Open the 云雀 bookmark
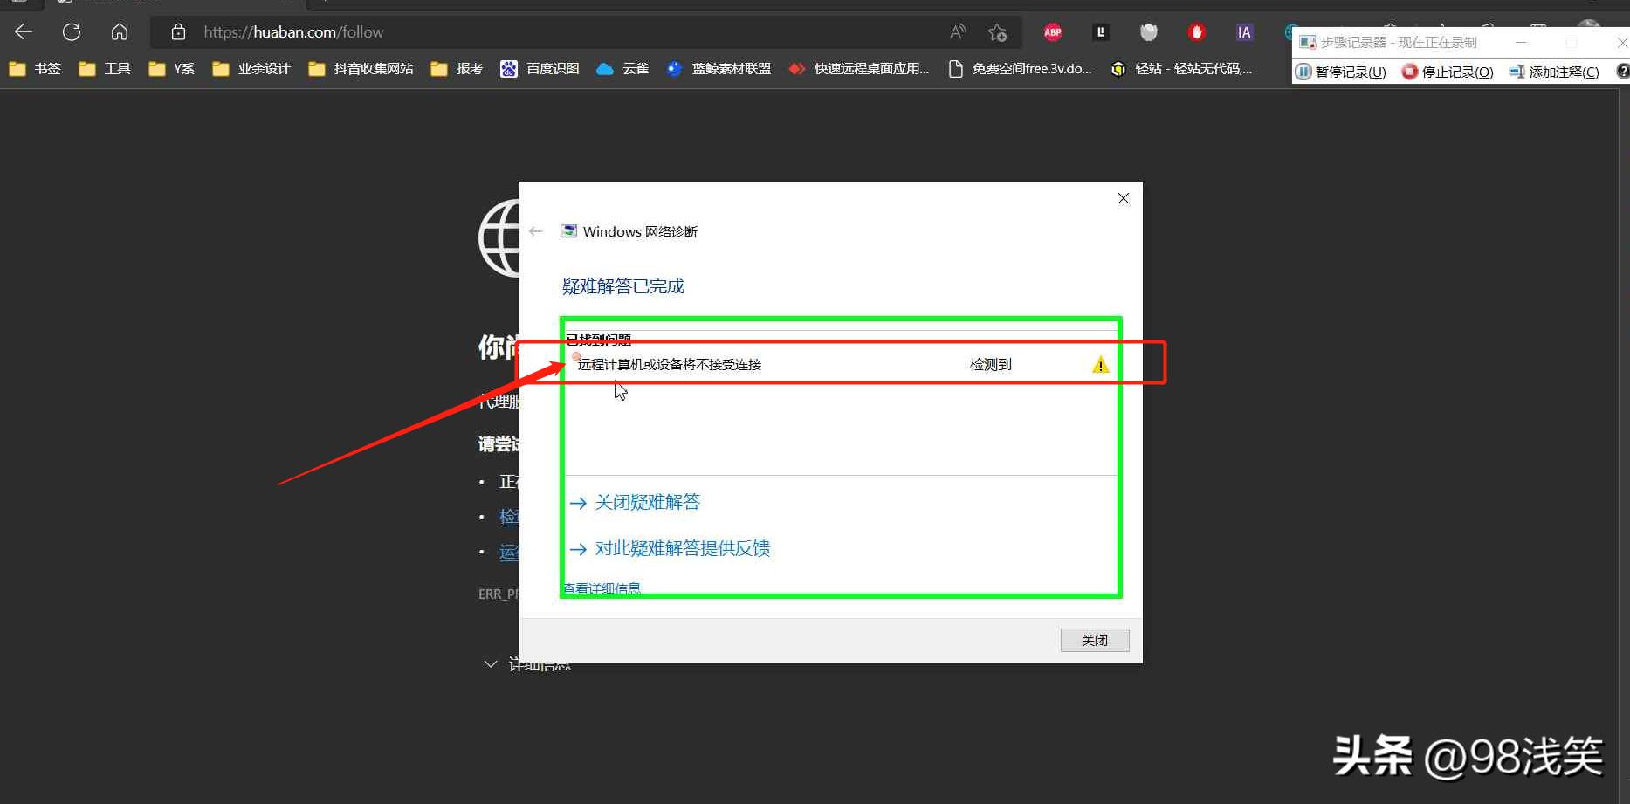 622,69
